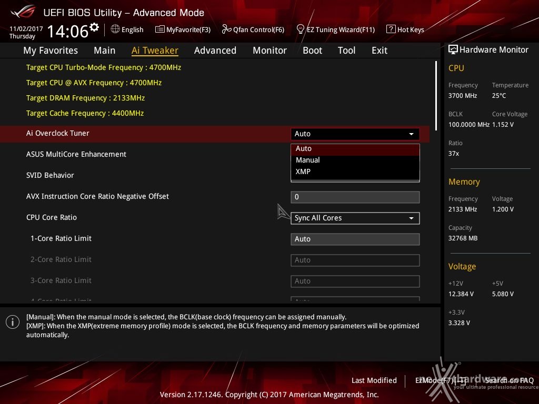Change language from English
539x404 pixels.
132,29
